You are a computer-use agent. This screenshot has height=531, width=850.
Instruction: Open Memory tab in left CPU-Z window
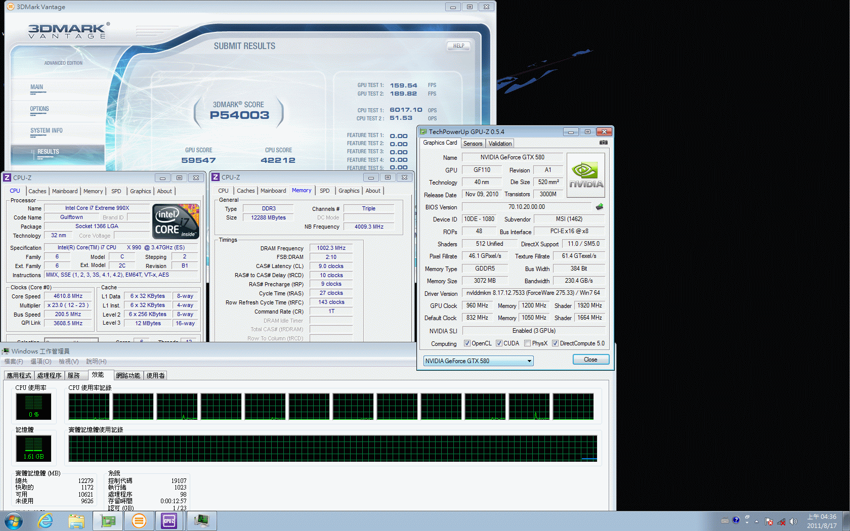coord(93,191)
